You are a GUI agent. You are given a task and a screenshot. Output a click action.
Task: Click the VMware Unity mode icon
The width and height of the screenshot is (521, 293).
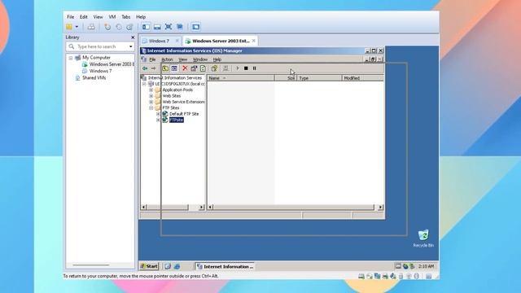(x=180, y=27)
